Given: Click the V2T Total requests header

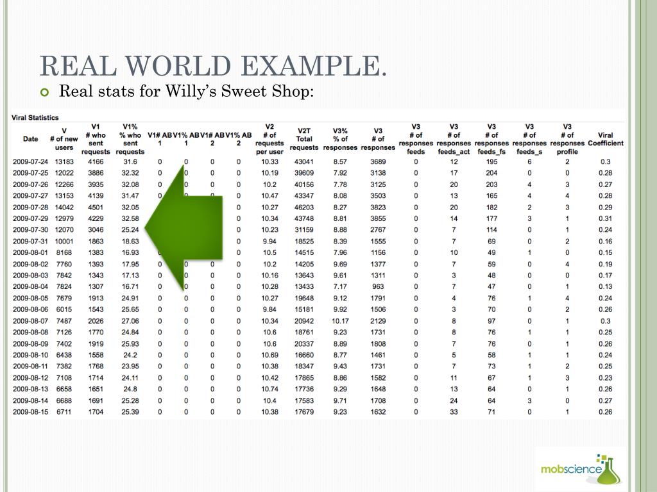Looking at the screenshot, I should click(x=304, y=139).
